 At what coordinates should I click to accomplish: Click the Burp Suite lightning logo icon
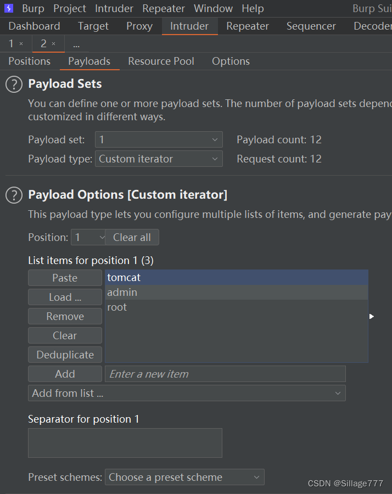[x=9, y=8]
